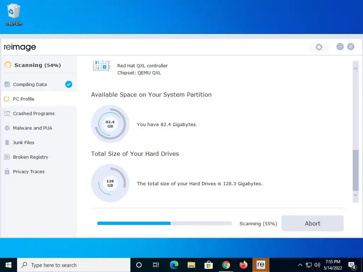
Task: Click the scan progress bar
Action: 164,223
